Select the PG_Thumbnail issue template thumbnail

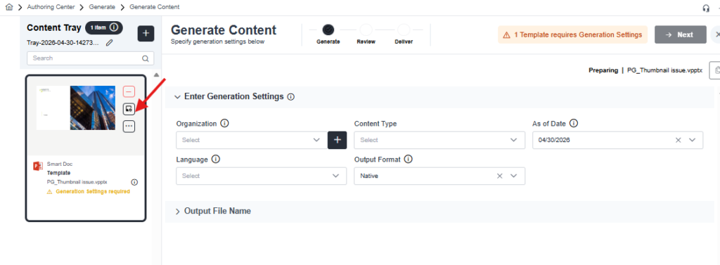point(76,108)
